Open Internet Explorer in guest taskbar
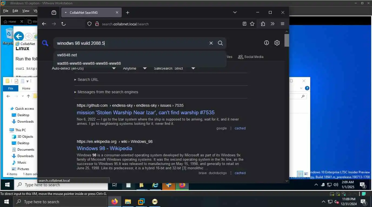The height and width of the screenshot is (207, 372). 155,185
